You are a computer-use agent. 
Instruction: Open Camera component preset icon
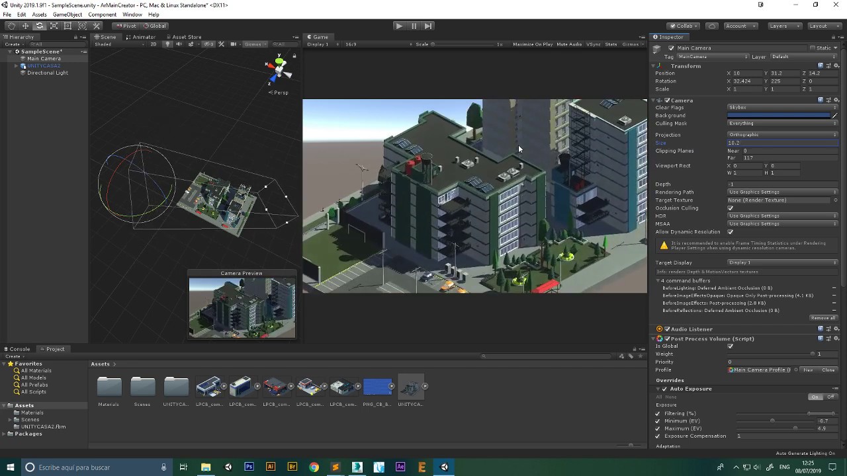[x=828, y=100]
